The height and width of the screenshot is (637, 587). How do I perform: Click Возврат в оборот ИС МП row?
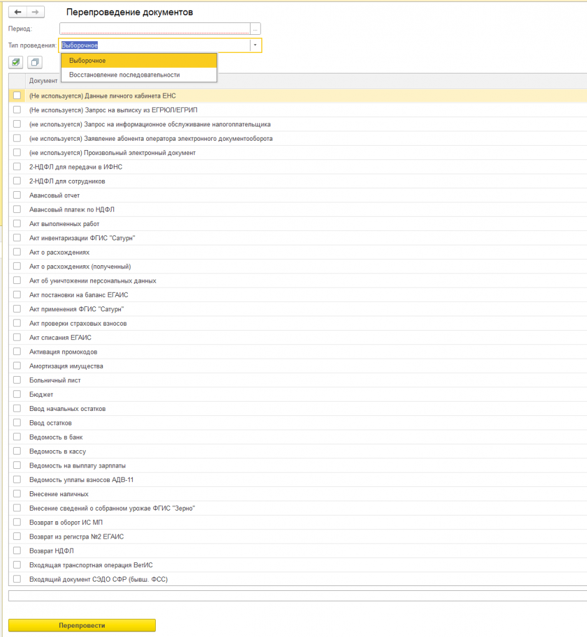point(298,522)
